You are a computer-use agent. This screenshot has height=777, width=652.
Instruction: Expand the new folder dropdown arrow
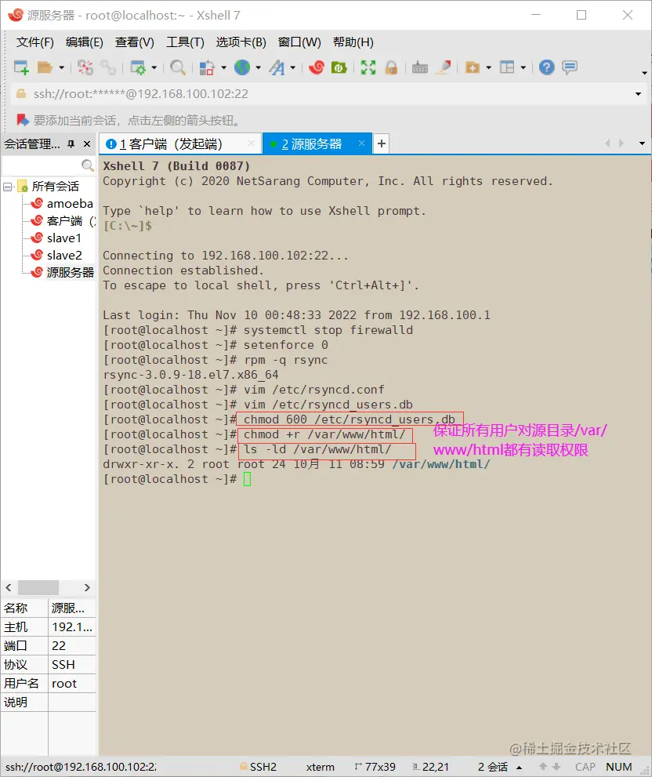[x=488, y=67]
